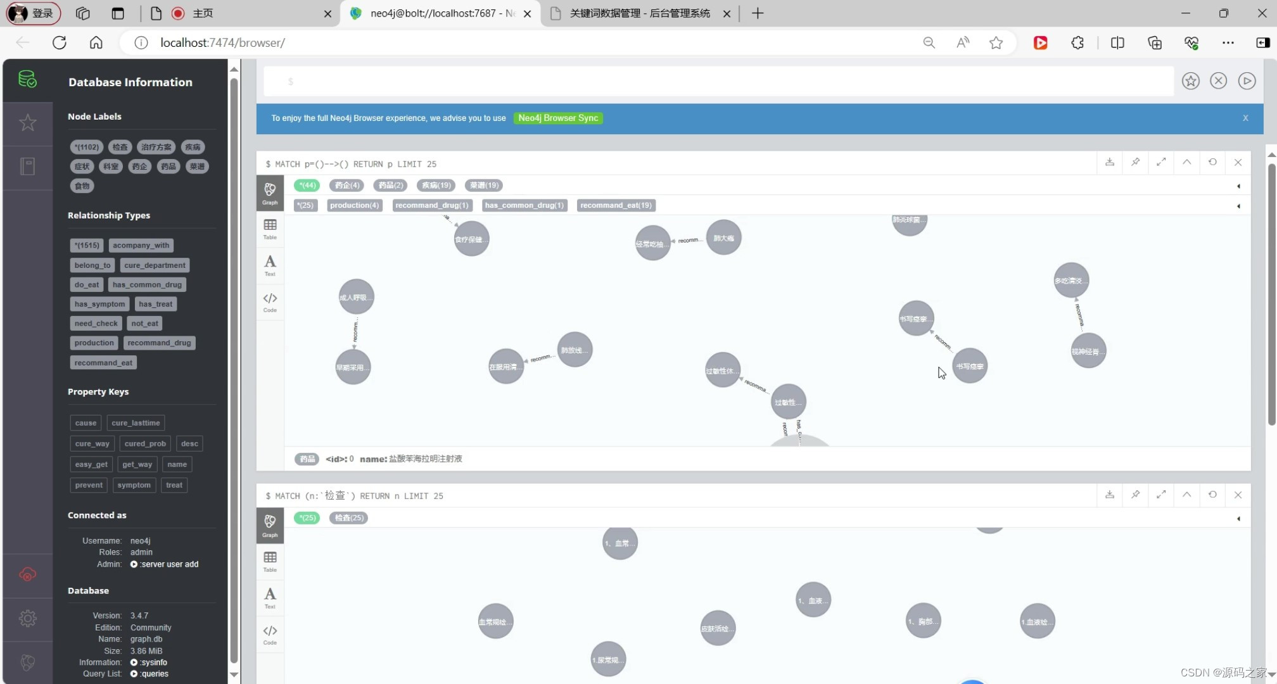The image size is (1277, 684).
Task: Click the 检查(25) label in second query
Action: pyautogui.click(x=348, y=517)
